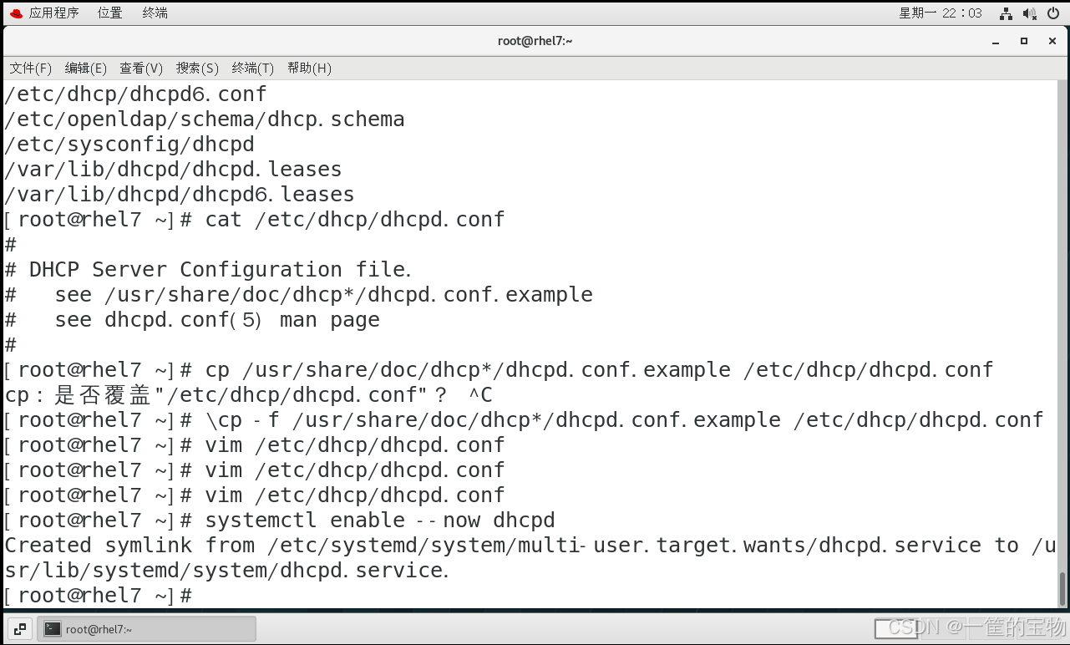Viewport: 1070px width, 645px height.
Task: Click the 星期一 22:03 clock
Action: [941, 13]
